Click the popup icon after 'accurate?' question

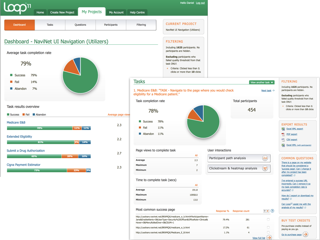click(x=292, y=190)
